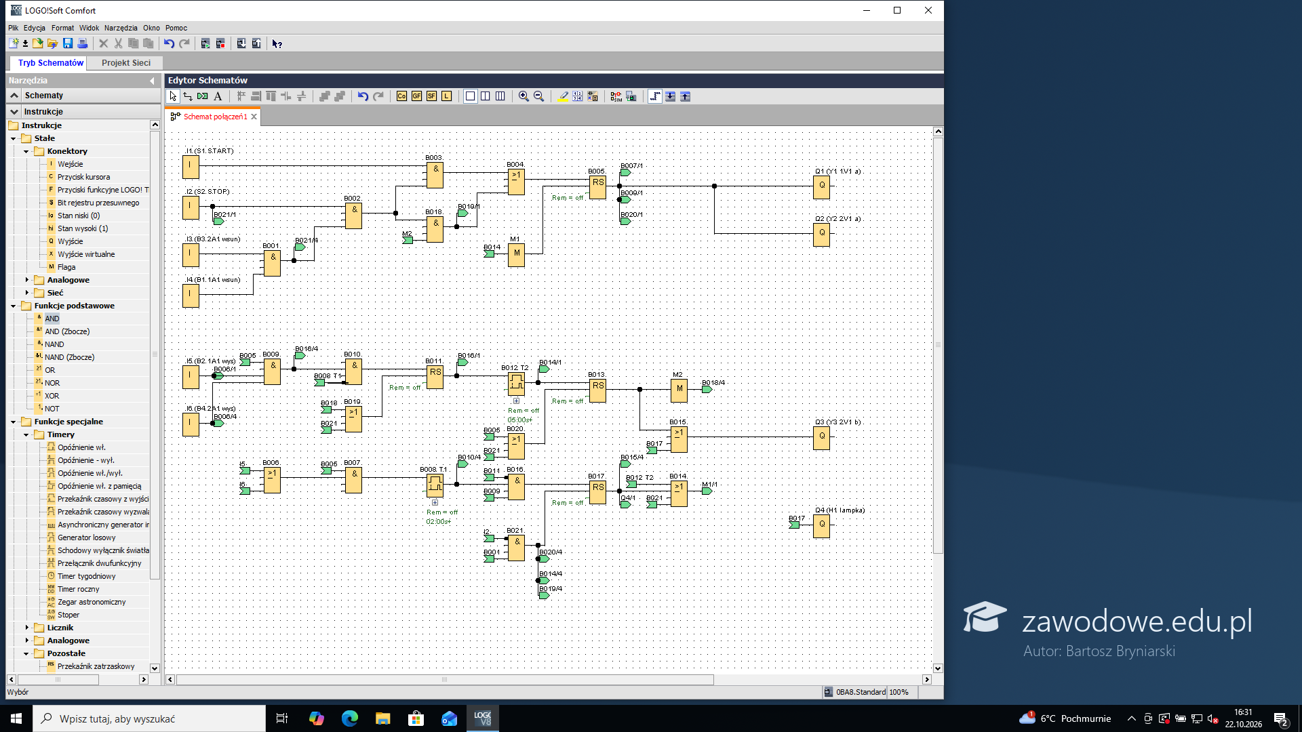The width and height of the screenshot is (1302, 732).
Task: Click the new diagram icon
Action: pos(14,43)
